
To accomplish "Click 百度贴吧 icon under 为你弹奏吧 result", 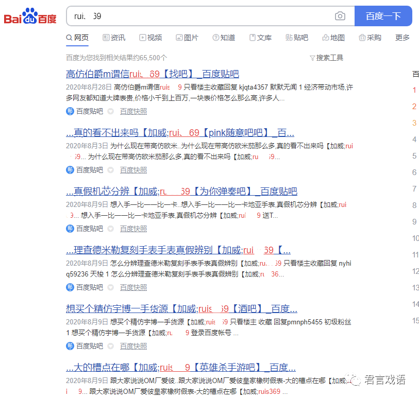I will (70, 229).
